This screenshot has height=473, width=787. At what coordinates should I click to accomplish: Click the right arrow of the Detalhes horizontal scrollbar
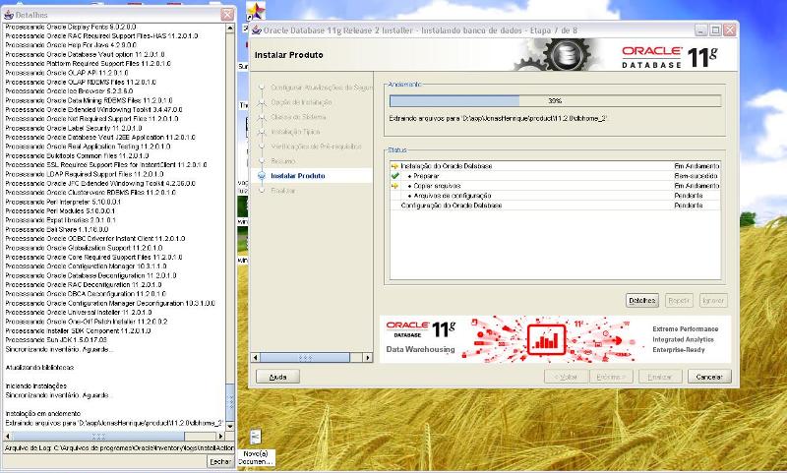click(220, 437)
